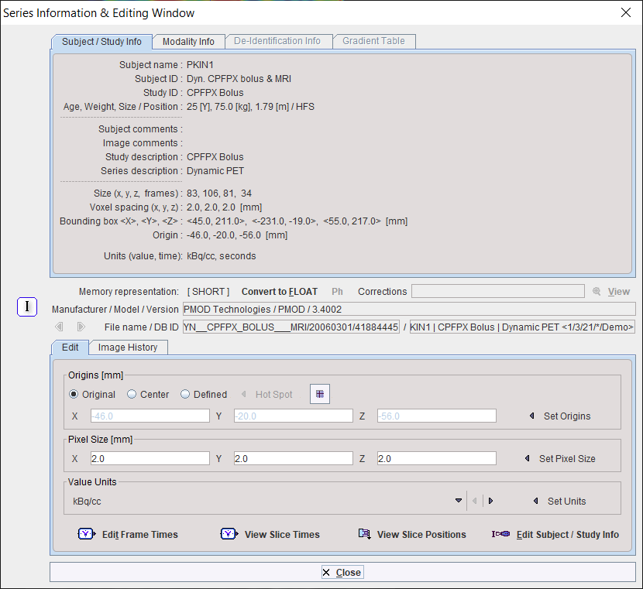Click the Pixel Size Y input field

click(293, 458)
